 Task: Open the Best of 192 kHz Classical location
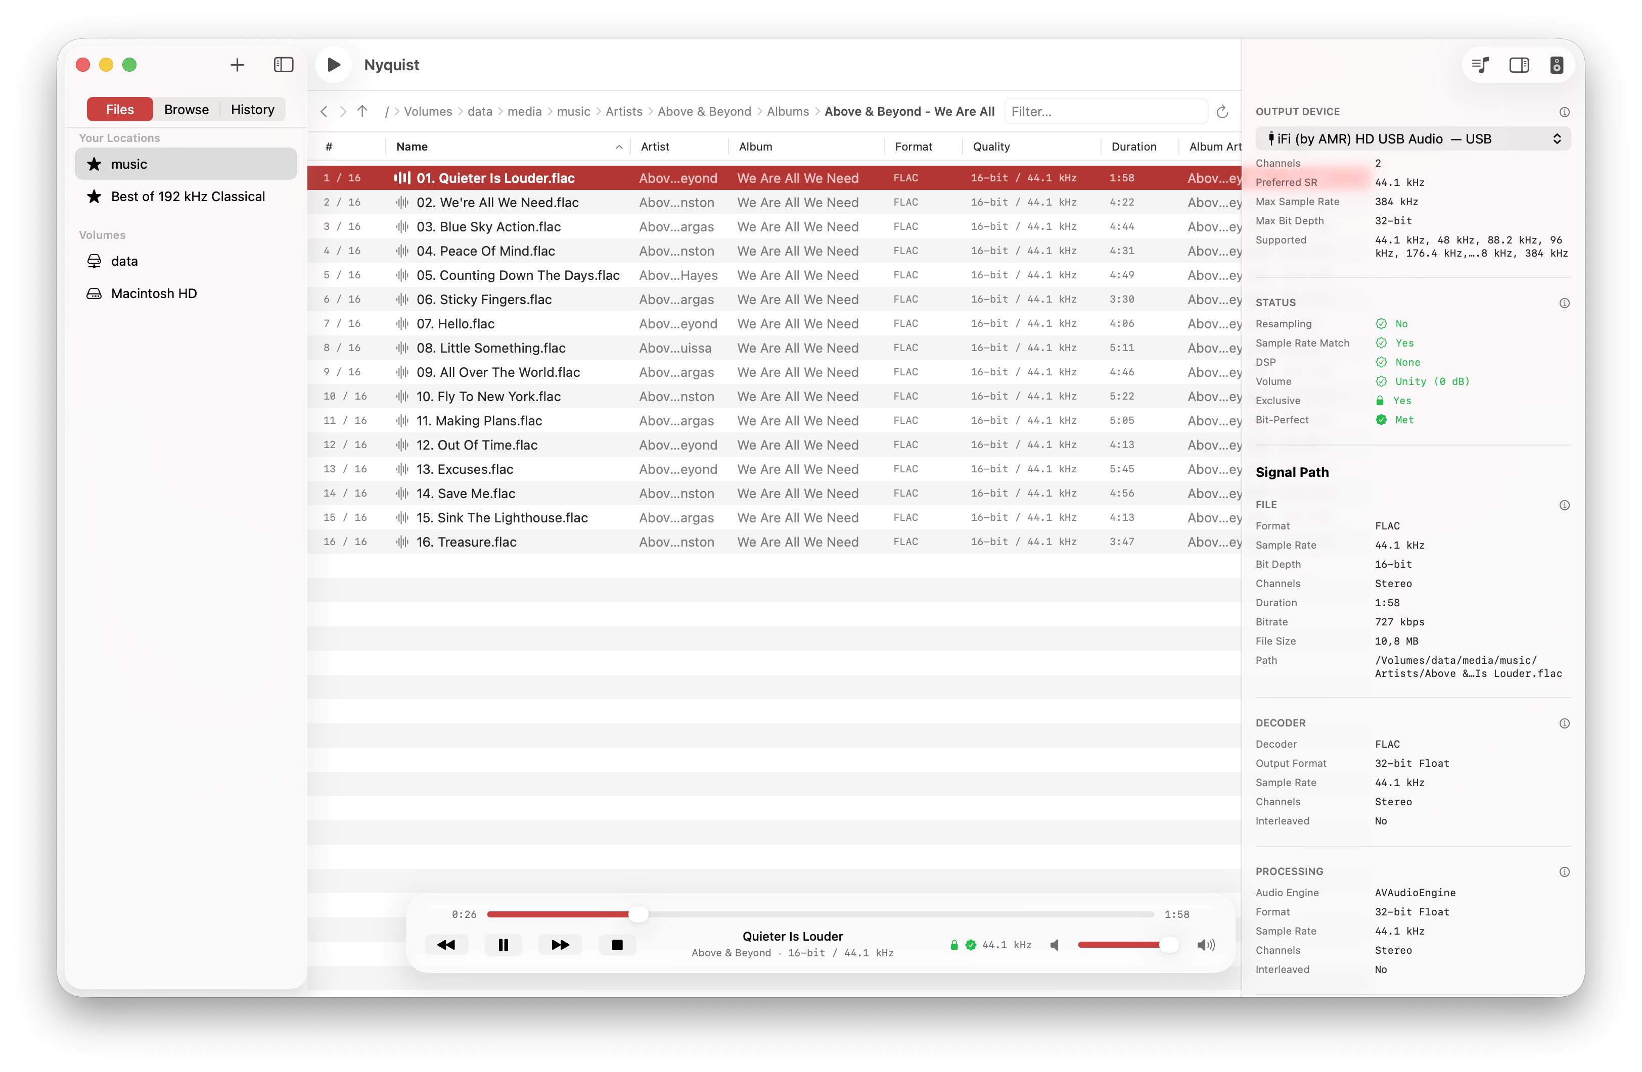coord(186,197)
